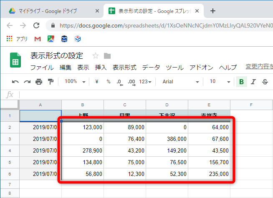273x198 pixels.
Task: Toggle strikethrough formatting
Action: [x=265, y=82]
